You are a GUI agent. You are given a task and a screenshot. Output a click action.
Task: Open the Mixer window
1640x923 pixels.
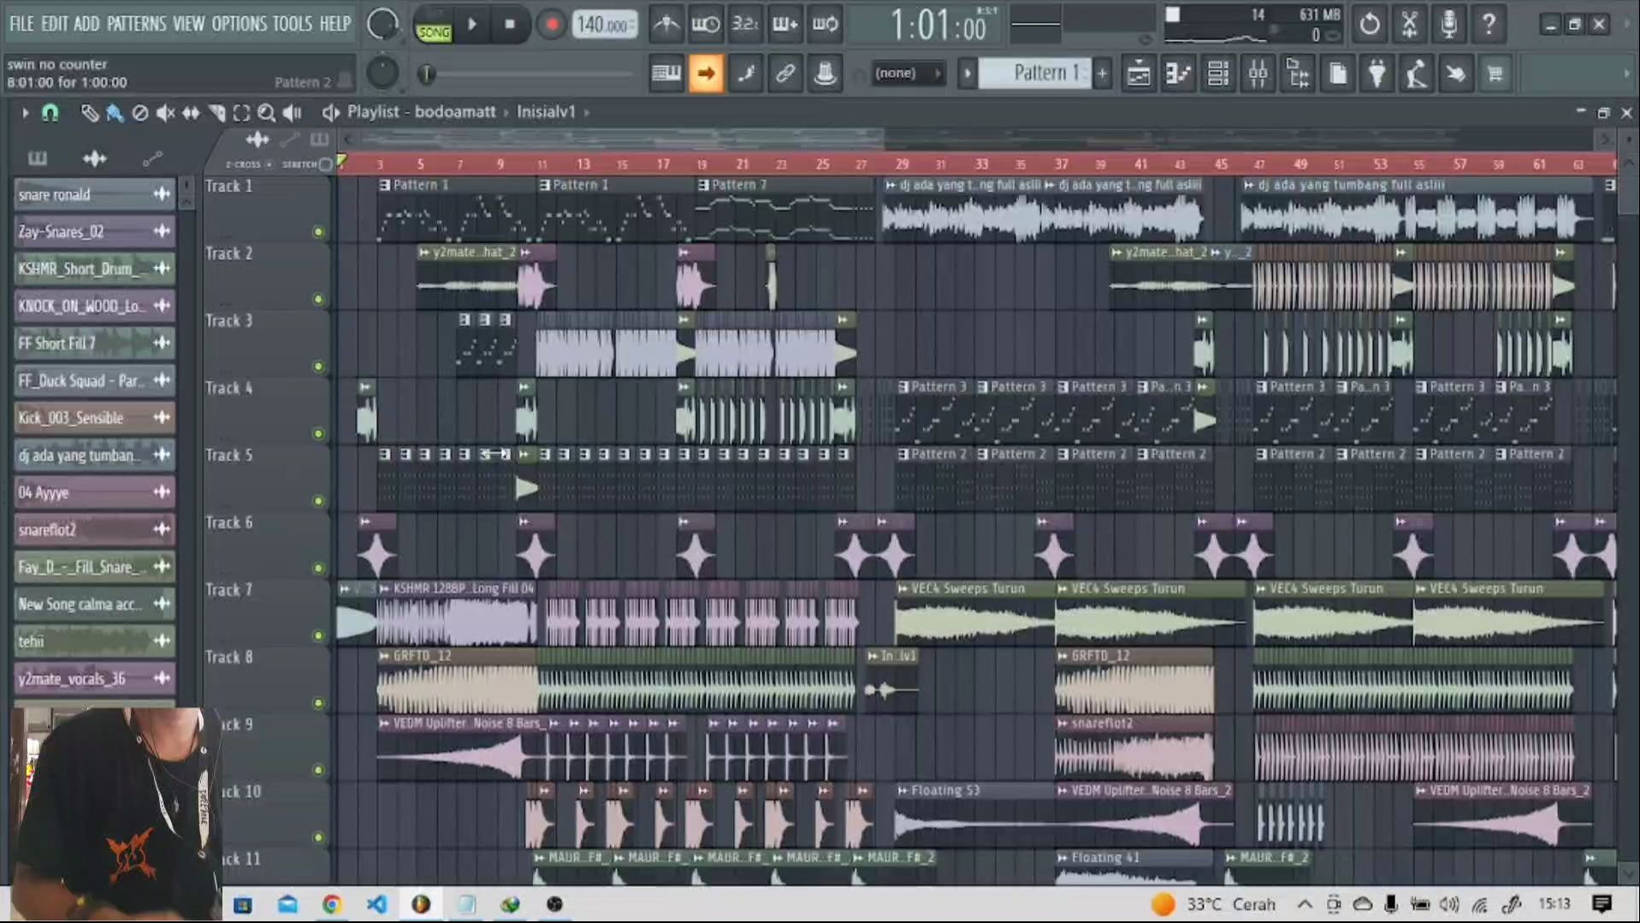coord(1258,74)
